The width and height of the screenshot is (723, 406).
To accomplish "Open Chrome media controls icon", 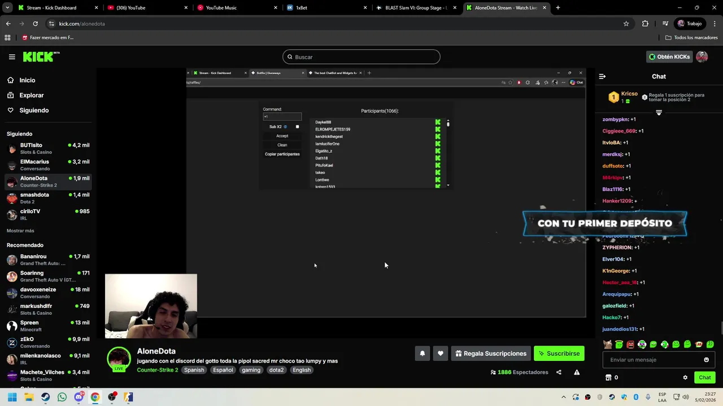I will pyautogui.click(x=666, y=24).
